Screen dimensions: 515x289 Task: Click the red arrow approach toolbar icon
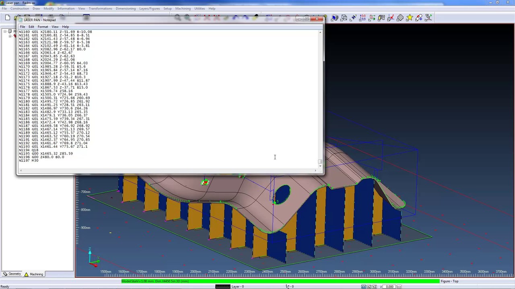[x=391, y=18]
